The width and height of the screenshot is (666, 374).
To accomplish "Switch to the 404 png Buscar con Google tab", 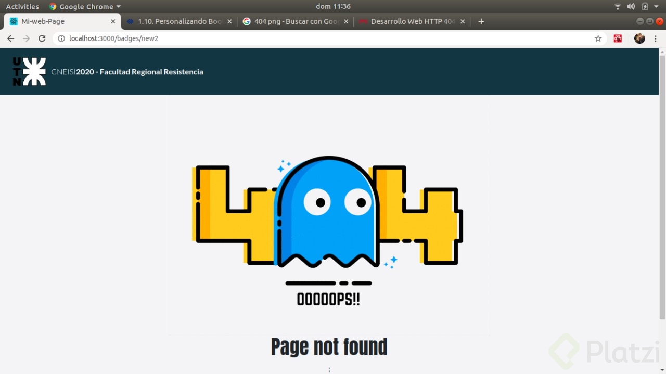I will point(296,21).
